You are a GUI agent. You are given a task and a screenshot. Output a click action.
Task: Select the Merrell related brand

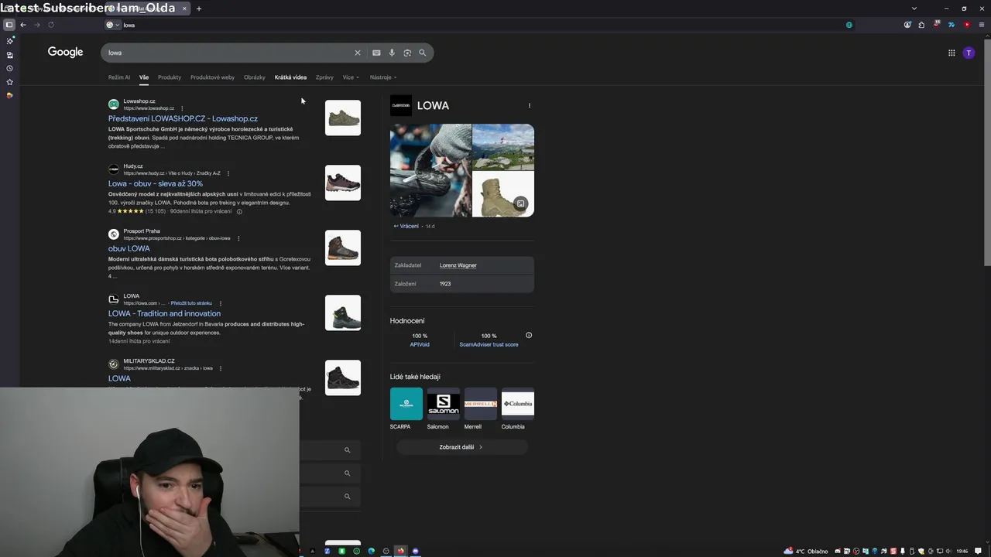(481, 408)
